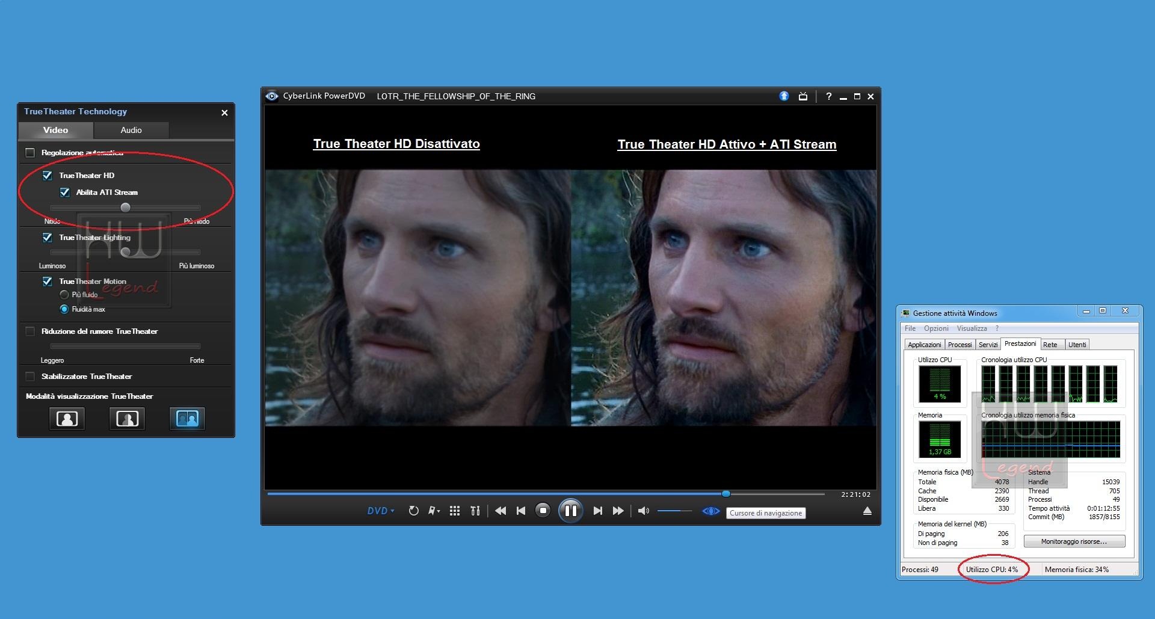Open the chapter grid viewer icon
Screen dimensions: 1155x619
pyautogui.click(x=455, y=511)
